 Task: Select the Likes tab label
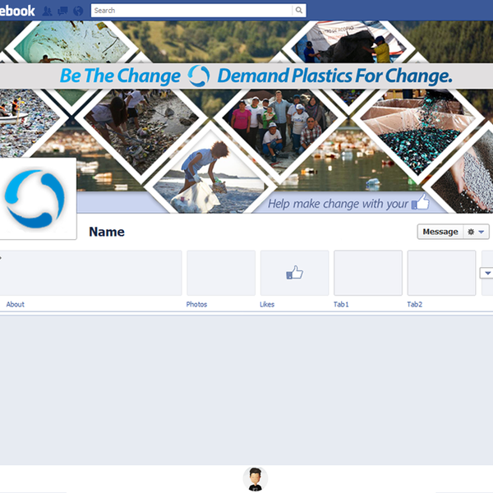(267, 304)
